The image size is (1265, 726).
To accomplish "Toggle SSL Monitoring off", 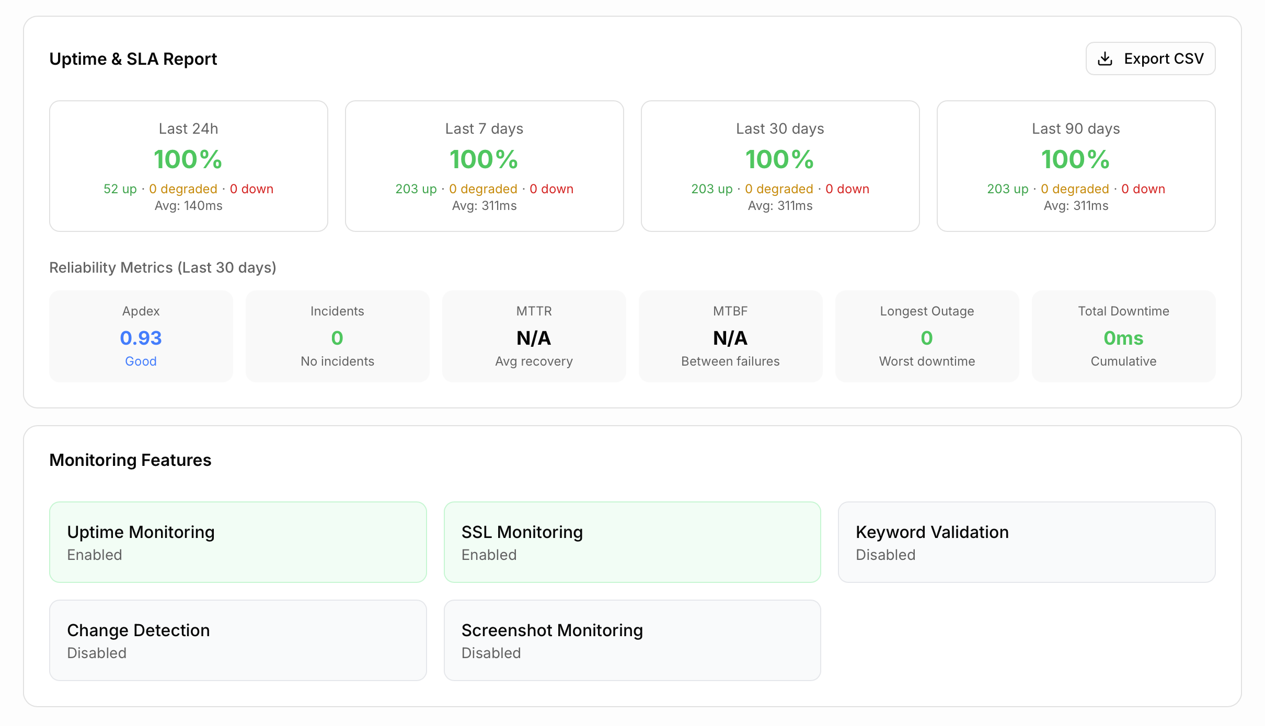I will pyautogui.click(x=632, y=542).
